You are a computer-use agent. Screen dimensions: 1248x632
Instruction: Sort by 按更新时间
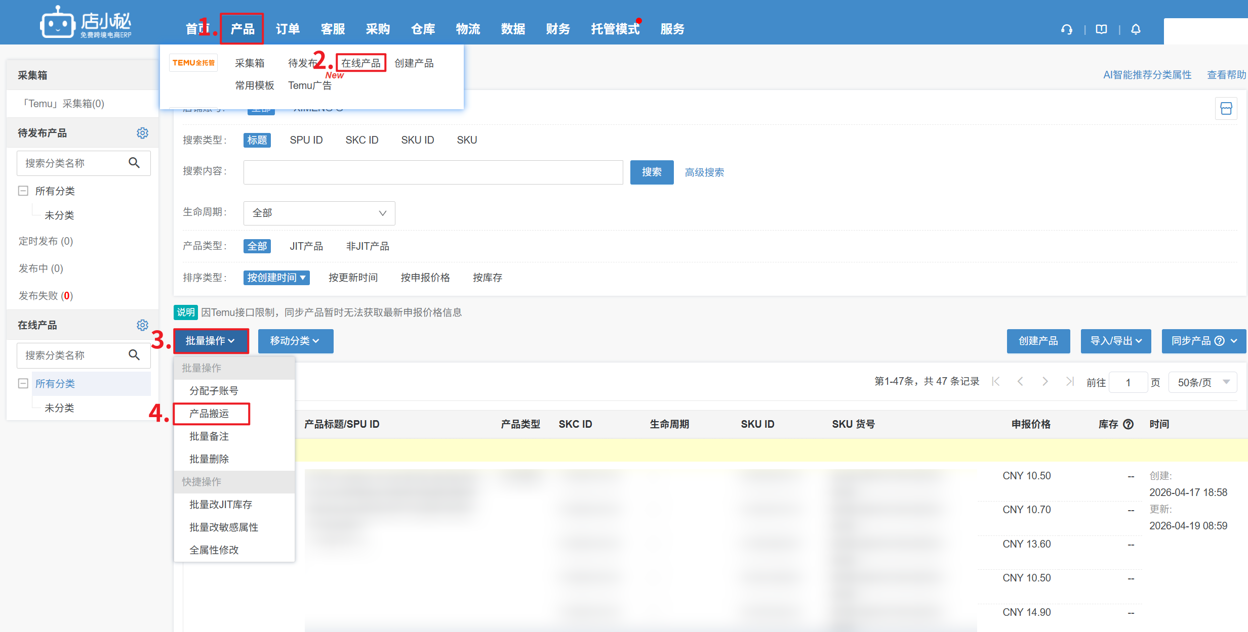coord(353,278)
